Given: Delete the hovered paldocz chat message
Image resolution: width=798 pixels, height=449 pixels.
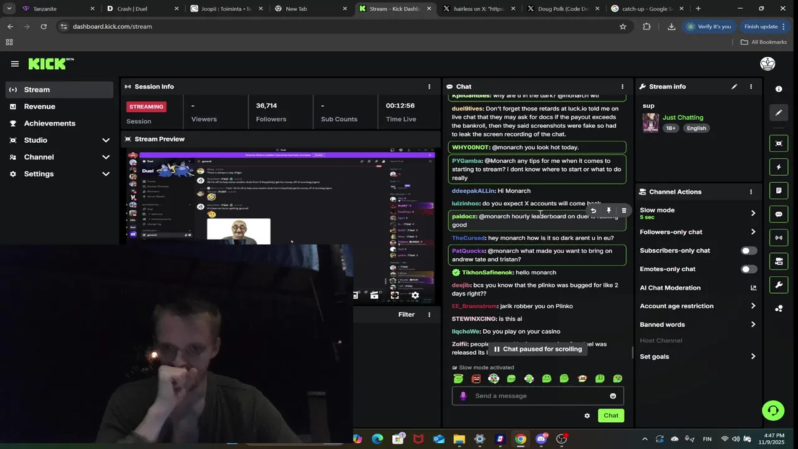Looking at the screenshot, I should [x=624, y=211].
